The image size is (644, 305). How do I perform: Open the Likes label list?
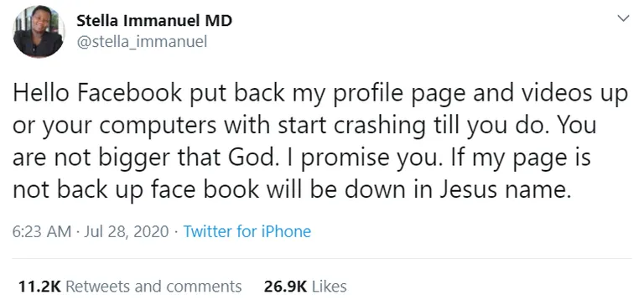pos(329,286)
